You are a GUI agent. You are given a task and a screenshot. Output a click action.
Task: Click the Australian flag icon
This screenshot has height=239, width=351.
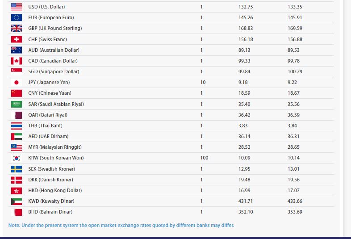(17, 50)
